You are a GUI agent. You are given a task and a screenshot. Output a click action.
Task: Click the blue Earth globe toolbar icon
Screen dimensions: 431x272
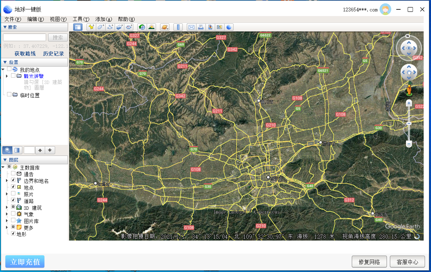click(x=229, y=27)
